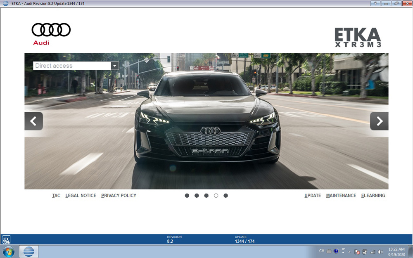Open the CH language indicator in tray

coord(322,251)
